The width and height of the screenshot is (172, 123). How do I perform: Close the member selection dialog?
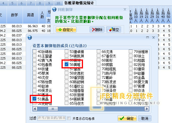click(x=153, y=38)
